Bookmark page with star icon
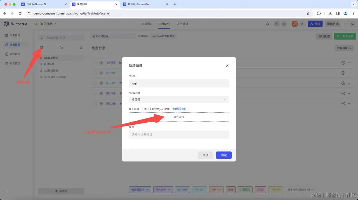 pos(308,13)
